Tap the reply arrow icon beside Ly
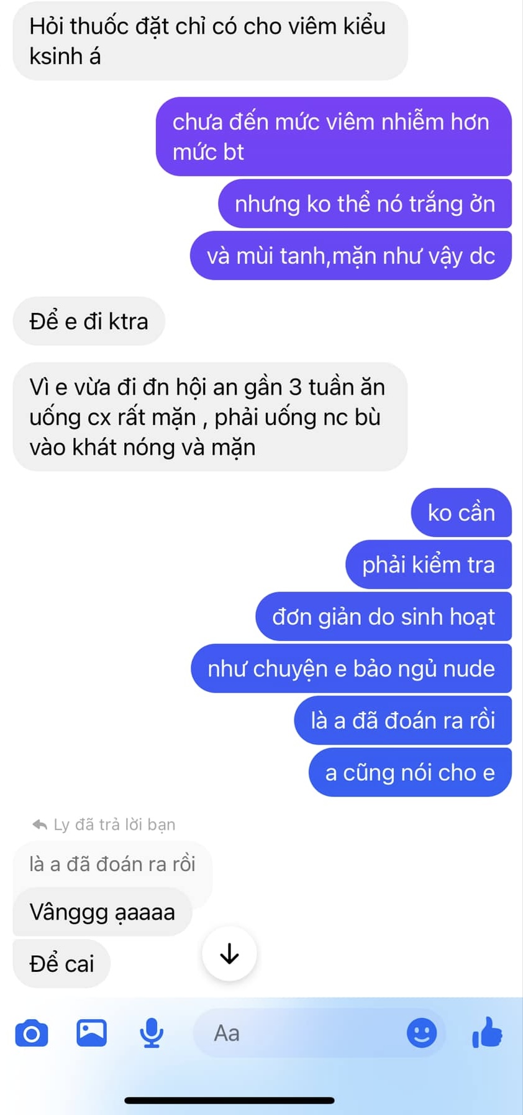The image size is (523, 1115). pos(40,824)
